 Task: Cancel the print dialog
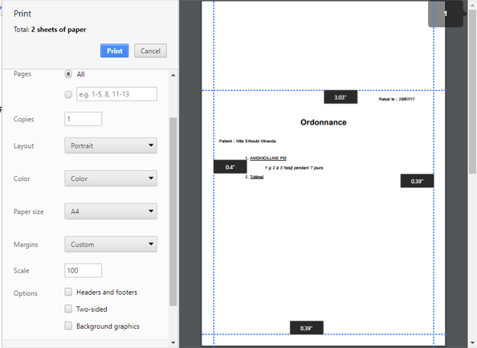coord(150,51)
